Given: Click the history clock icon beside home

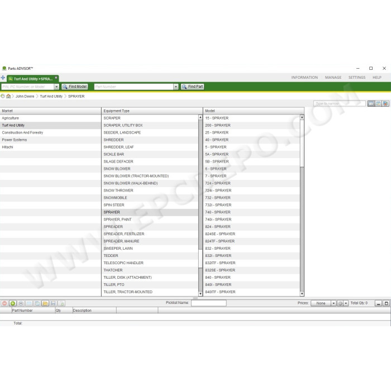Looking at the screenshot, I should [x=3, y=96].
